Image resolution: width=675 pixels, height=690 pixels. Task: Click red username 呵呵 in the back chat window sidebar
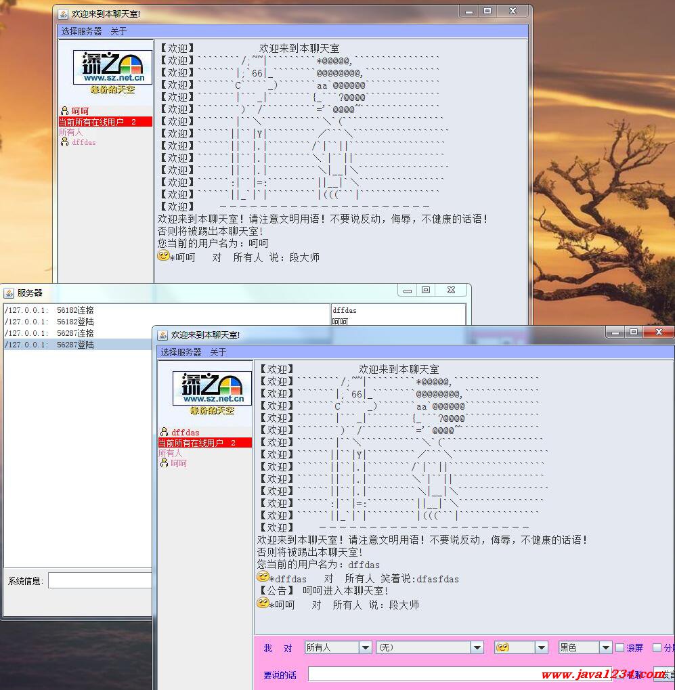pyautogui.click(x=80, y=111)
